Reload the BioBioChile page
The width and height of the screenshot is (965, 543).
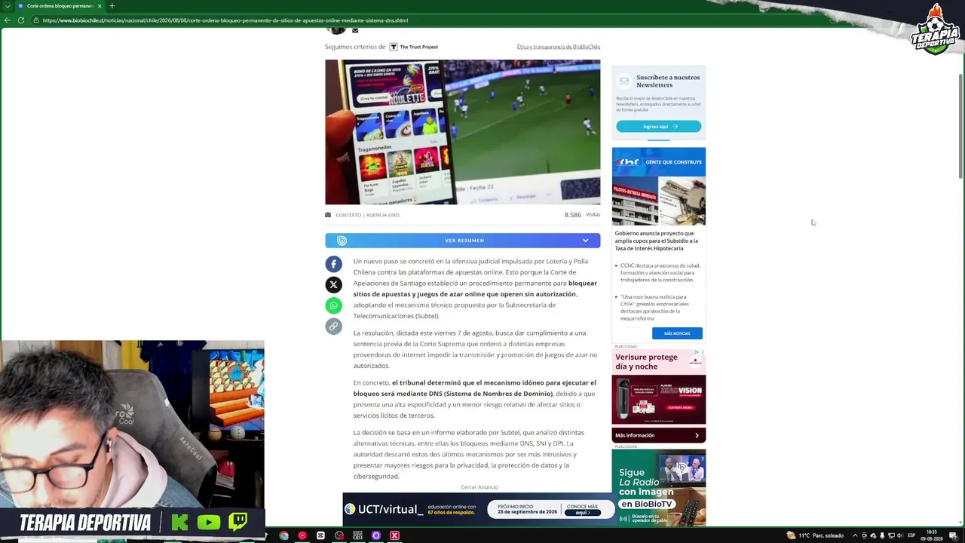[20, 20]
